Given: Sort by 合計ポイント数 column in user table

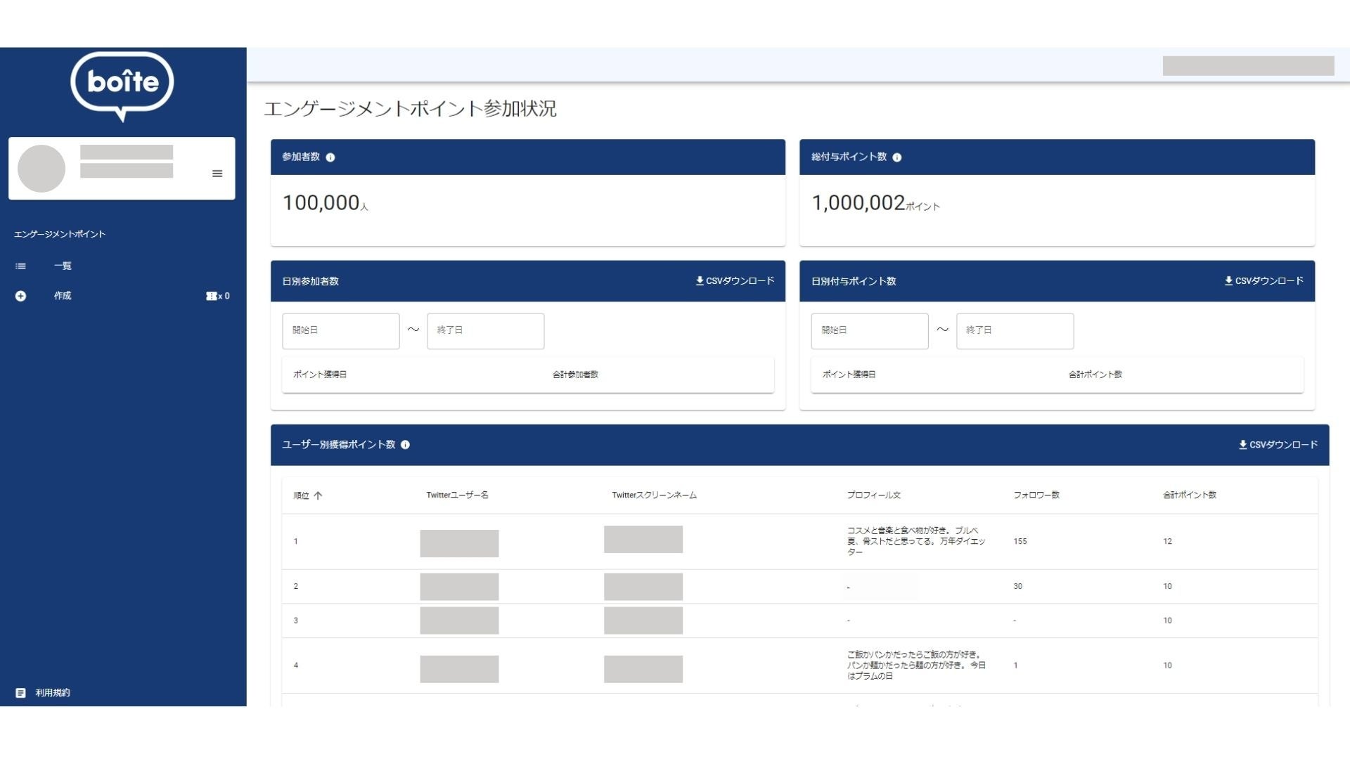Looking at the screenshot, I should pos(1189,495).
